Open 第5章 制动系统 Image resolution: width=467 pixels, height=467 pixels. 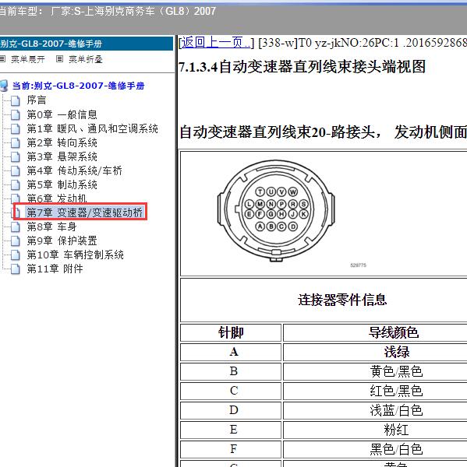62,184
